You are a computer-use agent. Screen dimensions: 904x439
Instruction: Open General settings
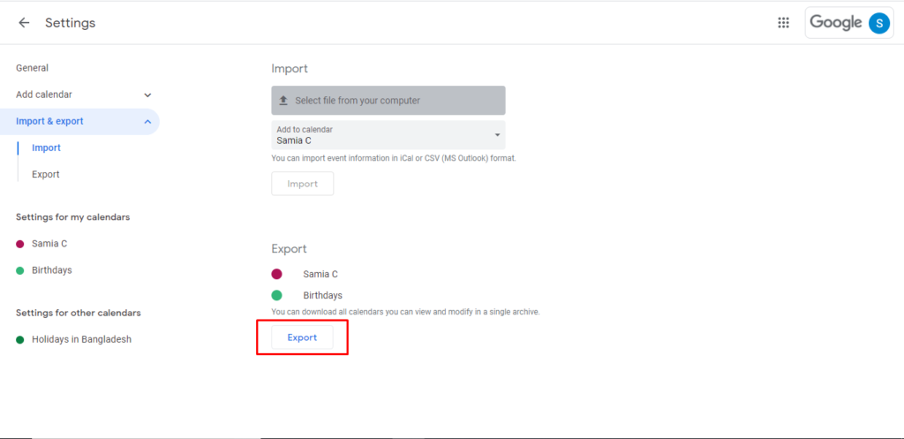[33, 68]
